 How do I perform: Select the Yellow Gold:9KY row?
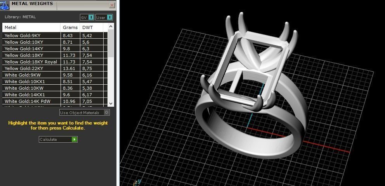point(55,36)
